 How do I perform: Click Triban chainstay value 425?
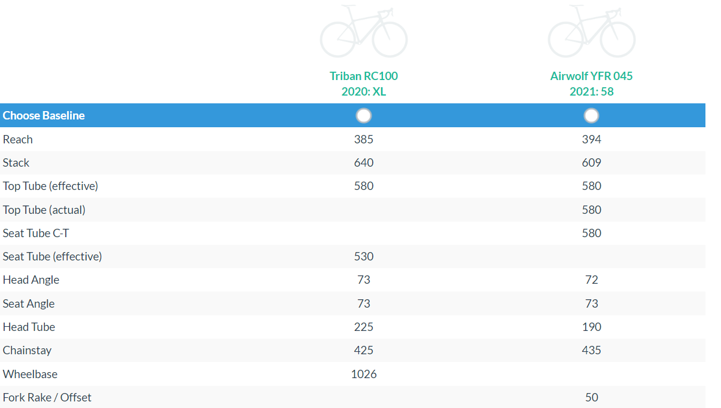coord(364,350)
